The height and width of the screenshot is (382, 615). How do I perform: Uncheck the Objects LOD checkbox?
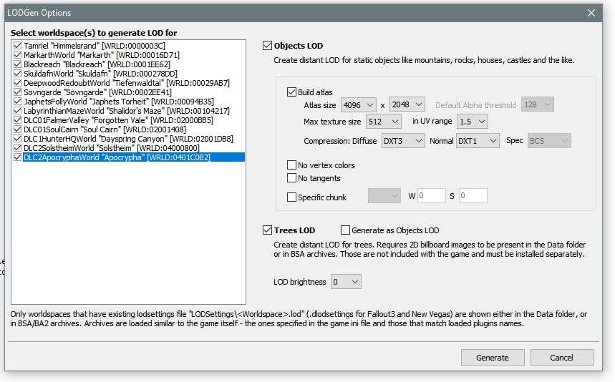tap(268, 46)
